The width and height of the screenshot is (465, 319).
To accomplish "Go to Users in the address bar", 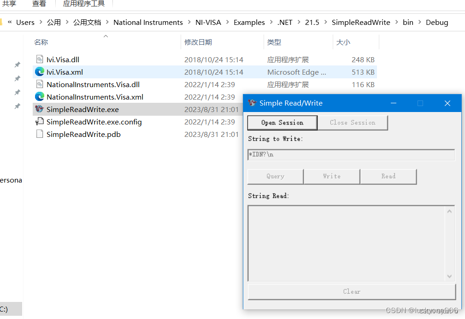I will (25, 22).
